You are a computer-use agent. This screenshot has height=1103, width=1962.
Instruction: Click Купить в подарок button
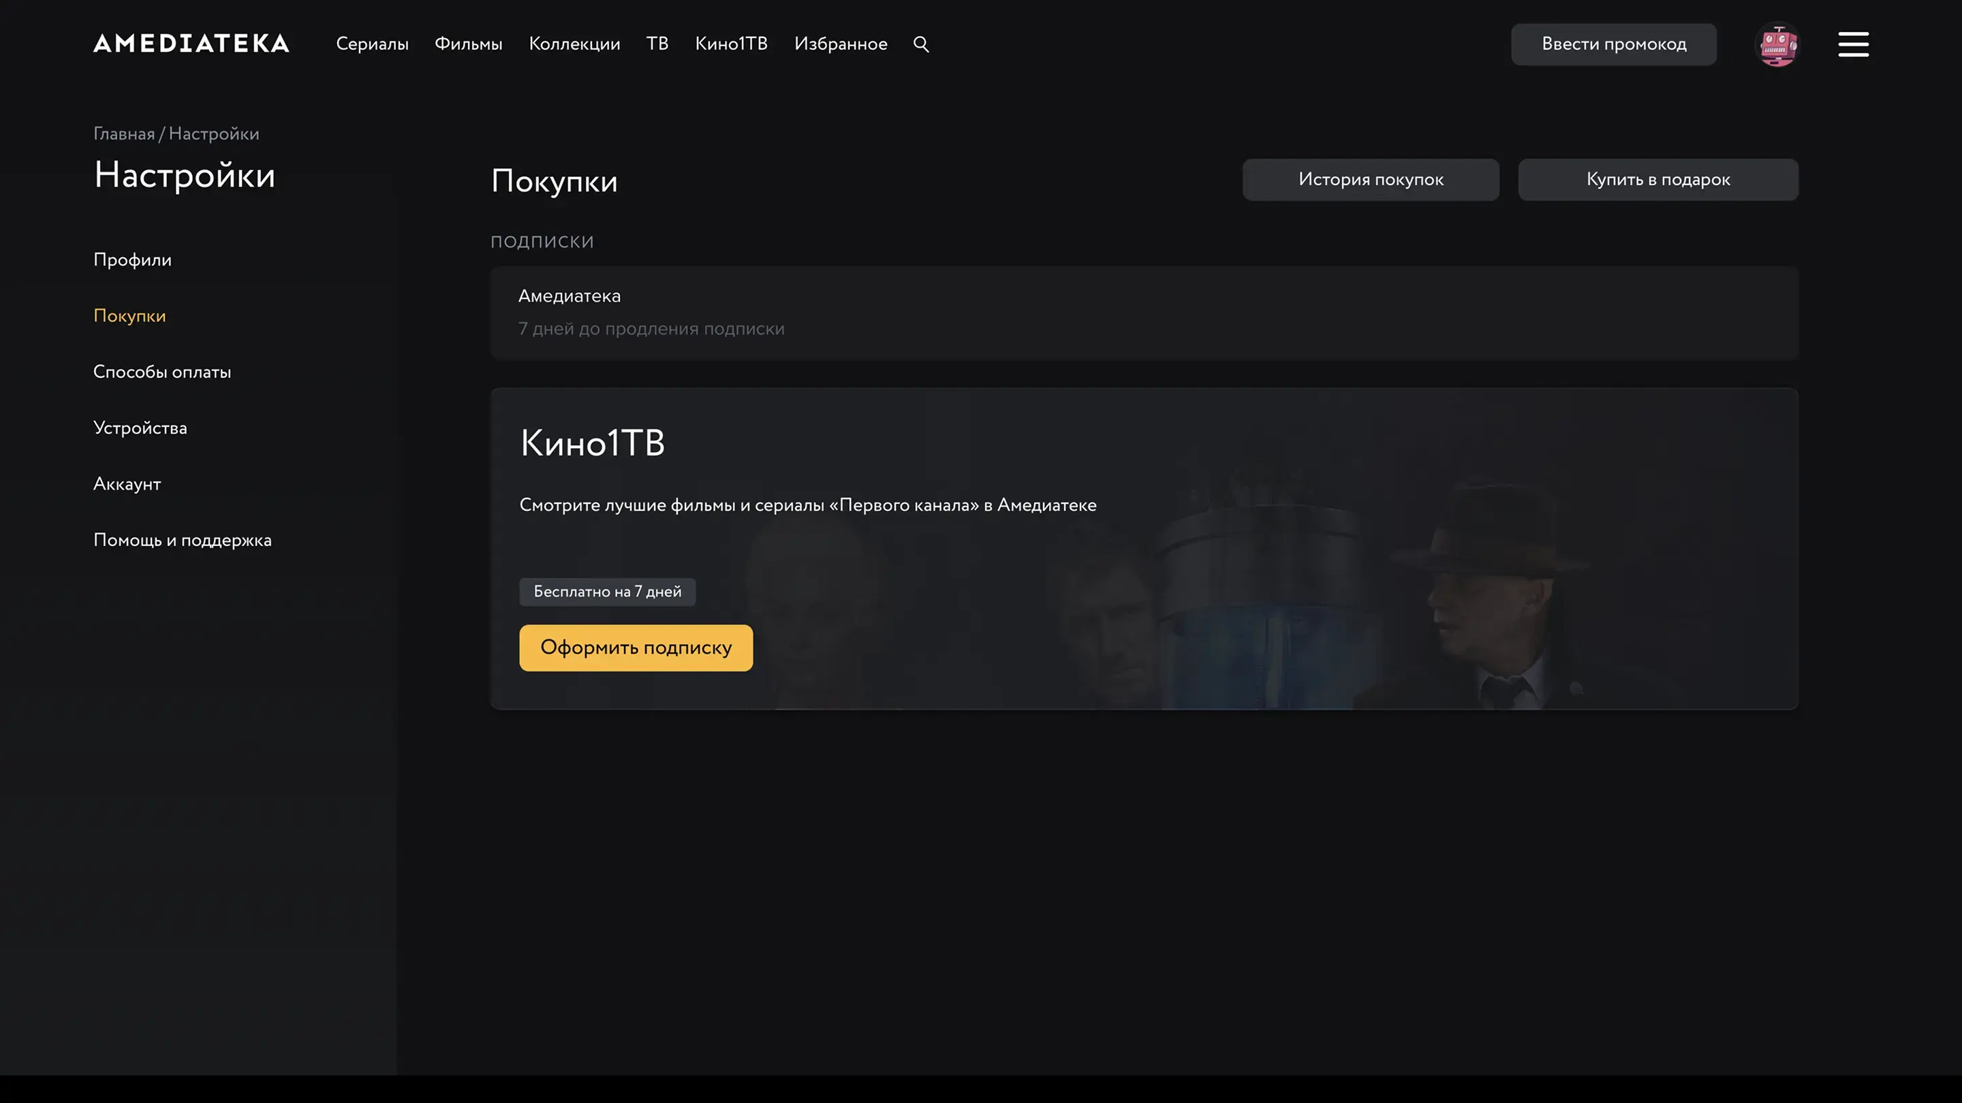[1657, 180]
